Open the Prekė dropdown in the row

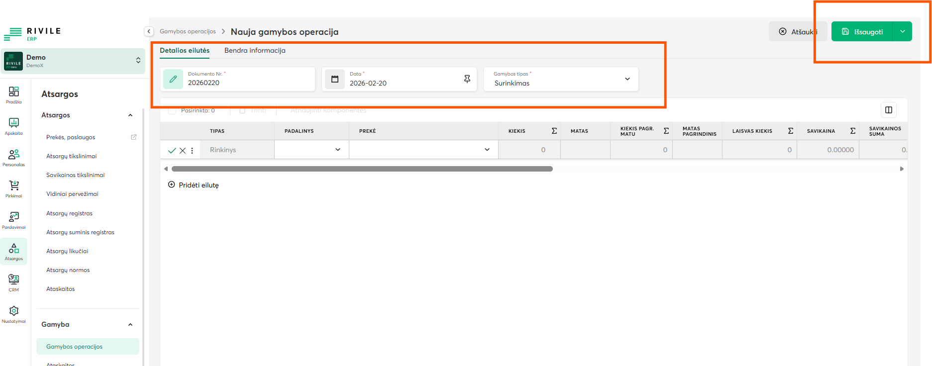coord(487,150)
